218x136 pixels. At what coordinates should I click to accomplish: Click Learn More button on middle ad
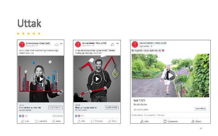(x=111, y=107)
